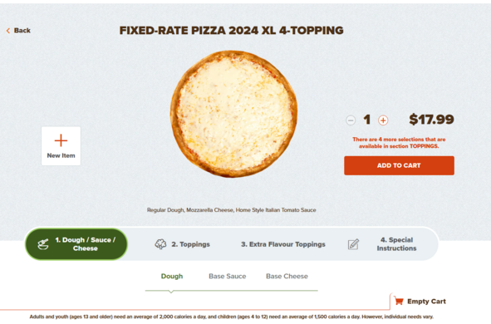Expand the Empty Cart panel
This screenshot has width=491, height=324.
click(420, 301)
